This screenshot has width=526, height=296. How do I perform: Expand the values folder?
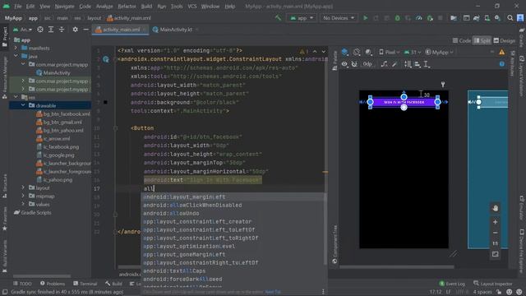tap(23, 204)
